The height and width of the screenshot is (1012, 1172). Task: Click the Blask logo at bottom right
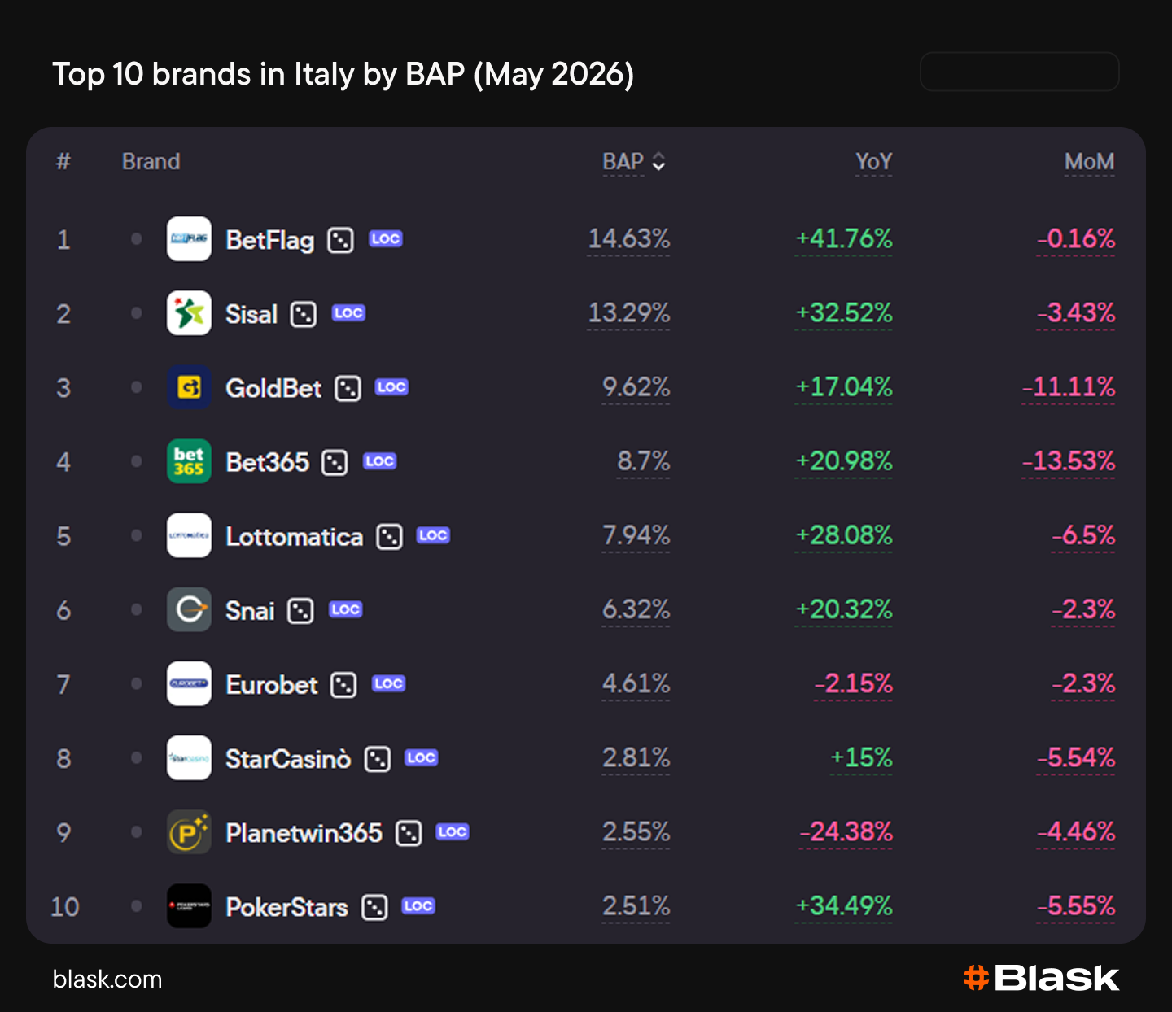[x=1041, y=978]
